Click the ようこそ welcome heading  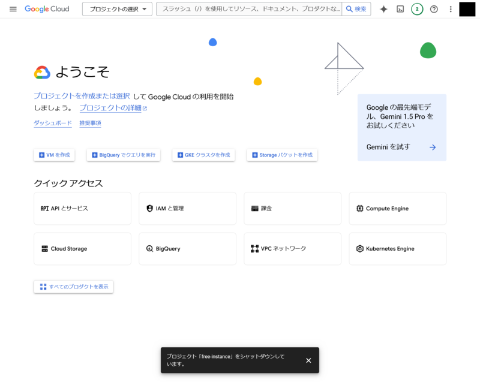pos(82,72)
